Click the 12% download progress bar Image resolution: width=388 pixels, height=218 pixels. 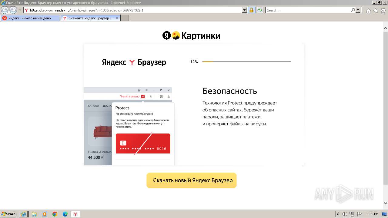pos(246,61)
